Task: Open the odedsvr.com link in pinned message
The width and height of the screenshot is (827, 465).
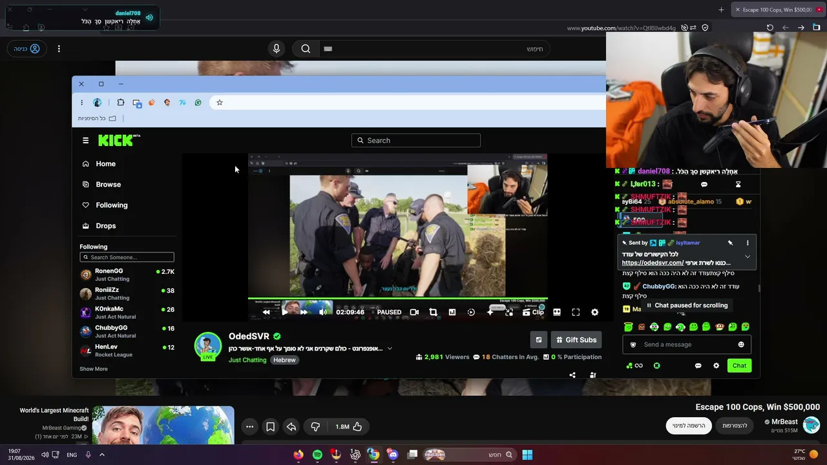Action: pos(653,263)
